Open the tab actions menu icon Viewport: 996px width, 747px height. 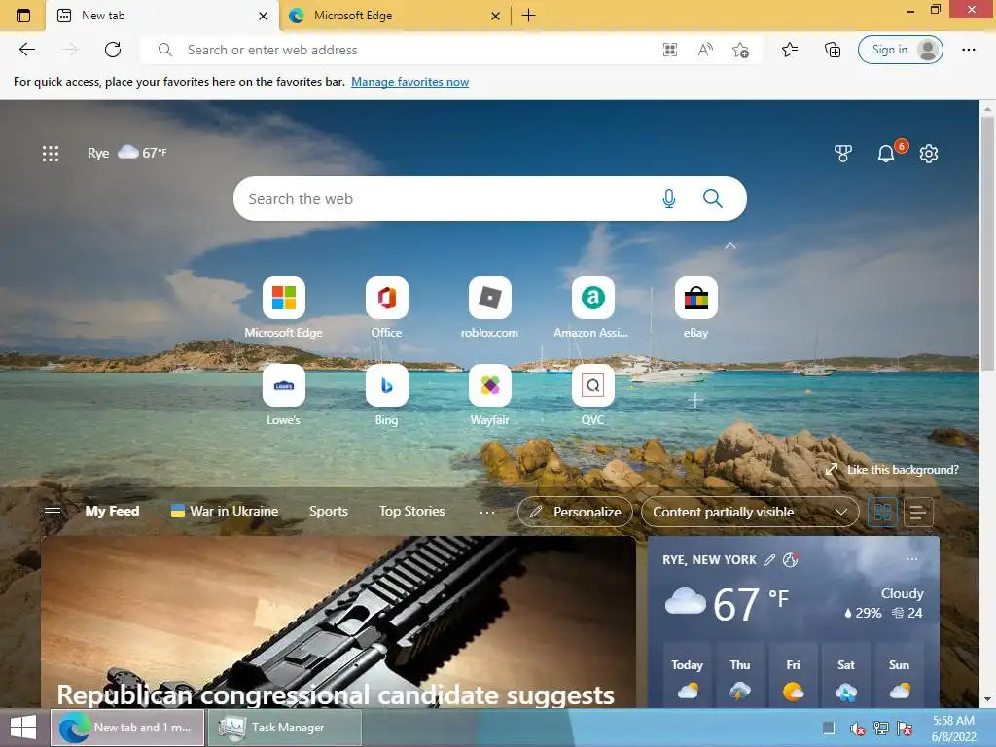(23, 16)
